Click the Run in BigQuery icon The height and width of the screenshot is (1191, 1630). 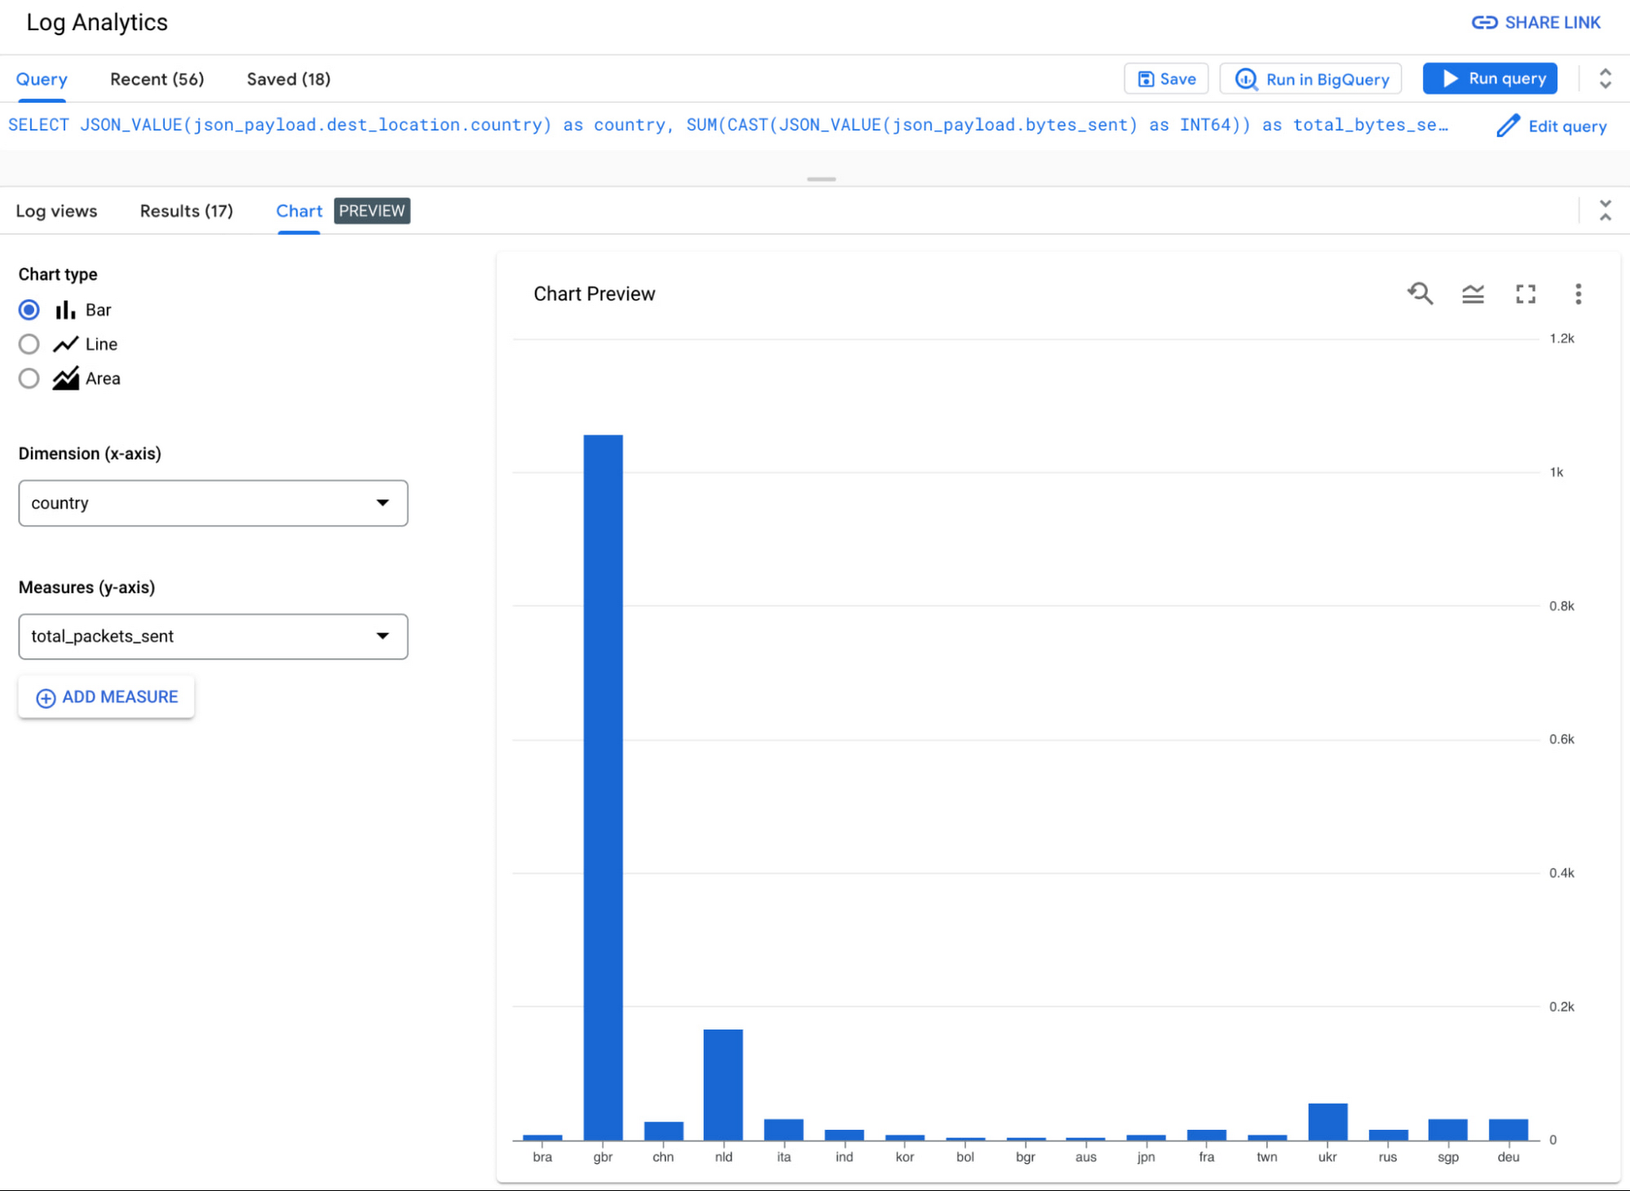point(1245,78)
